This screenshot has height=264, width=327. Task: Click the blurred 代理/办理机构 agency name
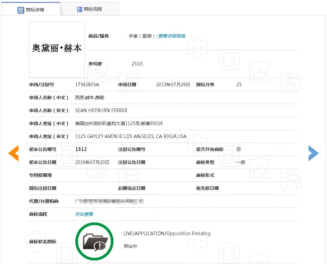(109, 201)
